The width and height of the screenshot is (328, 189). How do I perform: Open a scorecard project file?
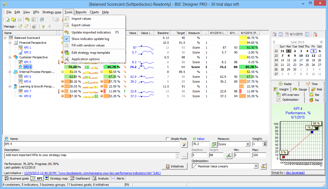point(14,19)
